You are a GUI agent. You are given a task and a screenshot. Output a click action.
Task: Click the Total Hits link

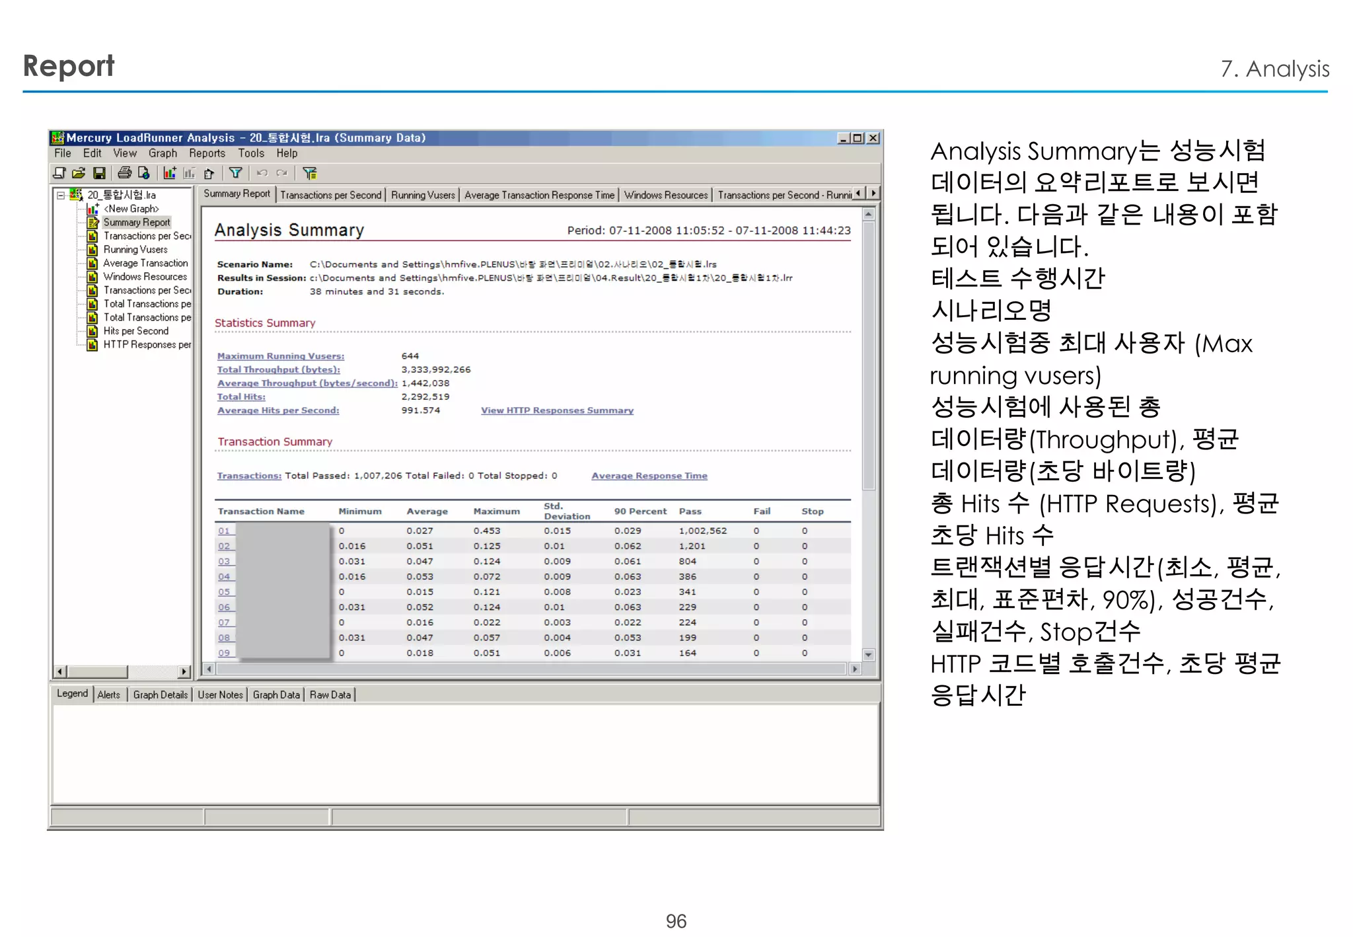click(x=241, y=397)
